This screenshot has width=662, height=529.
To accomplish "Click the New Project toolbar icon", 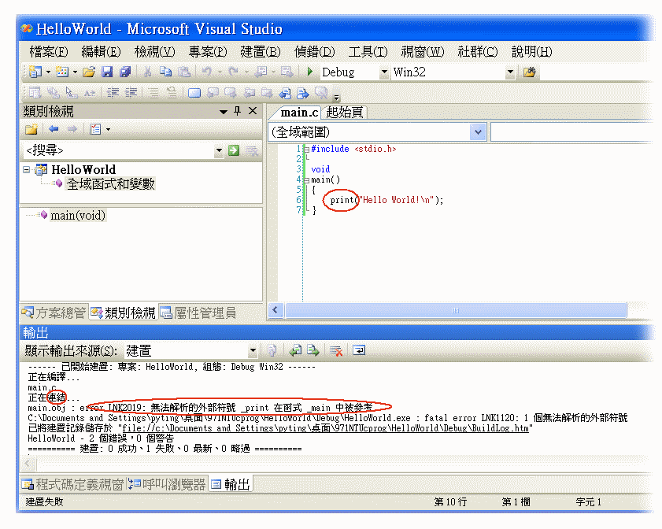I will (x=35, y=72).
